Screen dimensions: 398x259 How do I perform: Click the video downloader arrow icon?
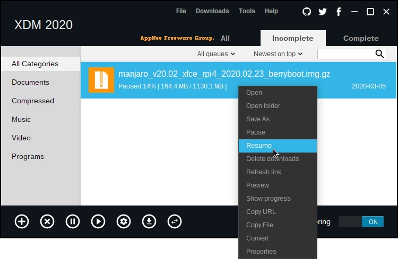click(149, 221)
